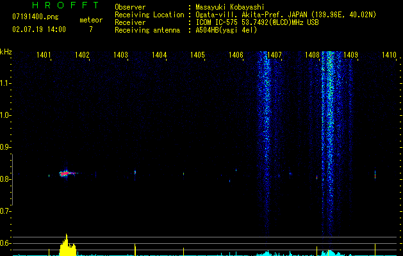Viewport: 403px width, 256px height.
Task: Click the 0.8 kHz frequency label
Action: tap(5, 179)
